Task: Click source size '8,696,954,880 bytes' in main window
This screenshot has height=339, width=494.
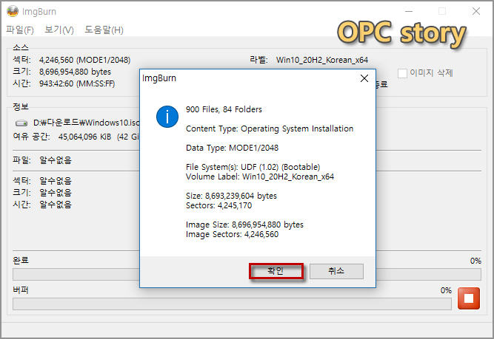Action: [x=75, y=72]
